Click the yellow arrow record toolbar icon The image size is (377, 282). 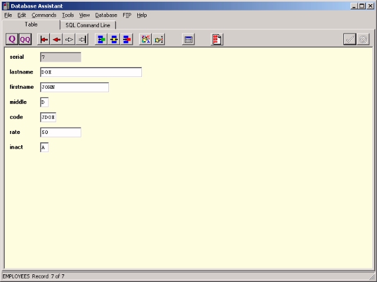(x=114, y=39)
